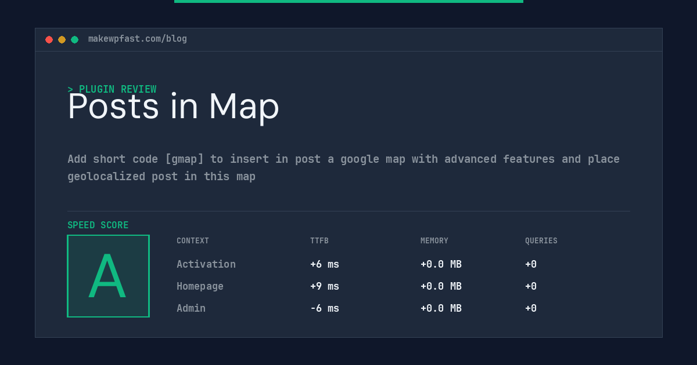This screenshot has height=365, width=697.
Task: Click the Activation memory '+0.0 MB' value
Action: click(441, 264)
